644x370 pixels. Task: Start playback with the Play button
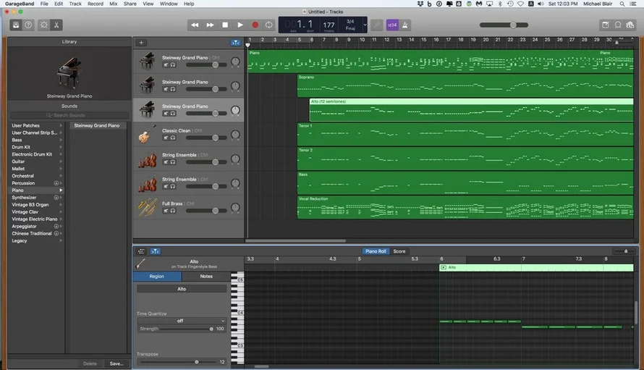(x=240, y=25)
